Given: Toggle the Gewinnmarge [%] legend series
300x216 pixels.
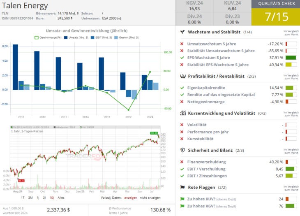Looking at the screenshot, I should (x=48, y=37).
